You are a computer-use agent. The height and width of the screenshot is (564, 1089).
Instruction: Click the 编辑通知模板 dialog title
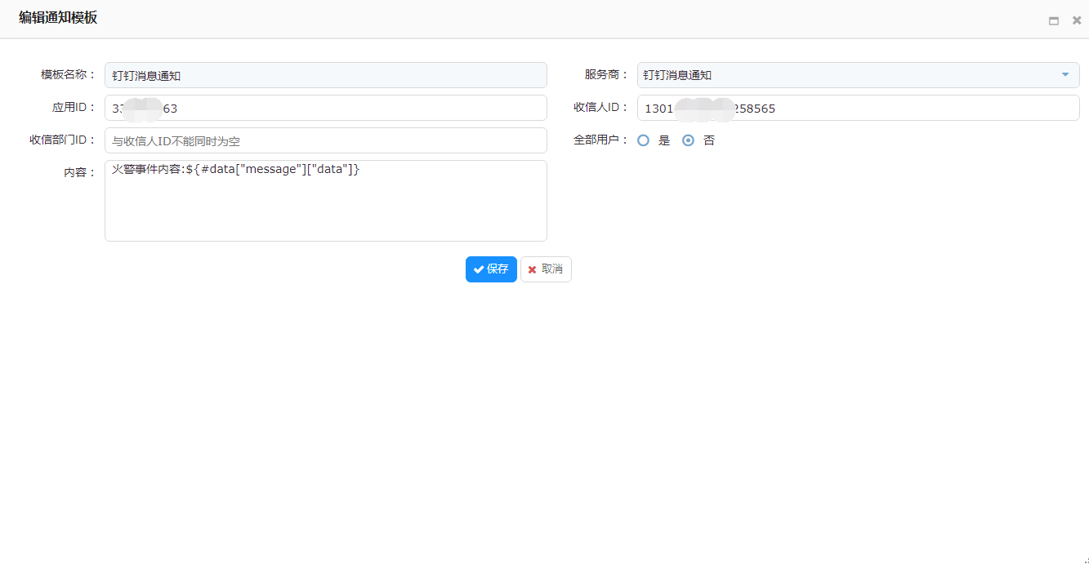pos(58,18)
